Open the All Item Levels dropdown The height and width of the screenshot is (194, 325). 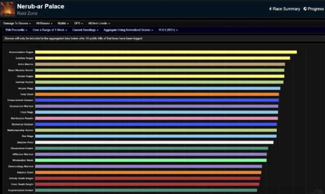coord(99,23)
